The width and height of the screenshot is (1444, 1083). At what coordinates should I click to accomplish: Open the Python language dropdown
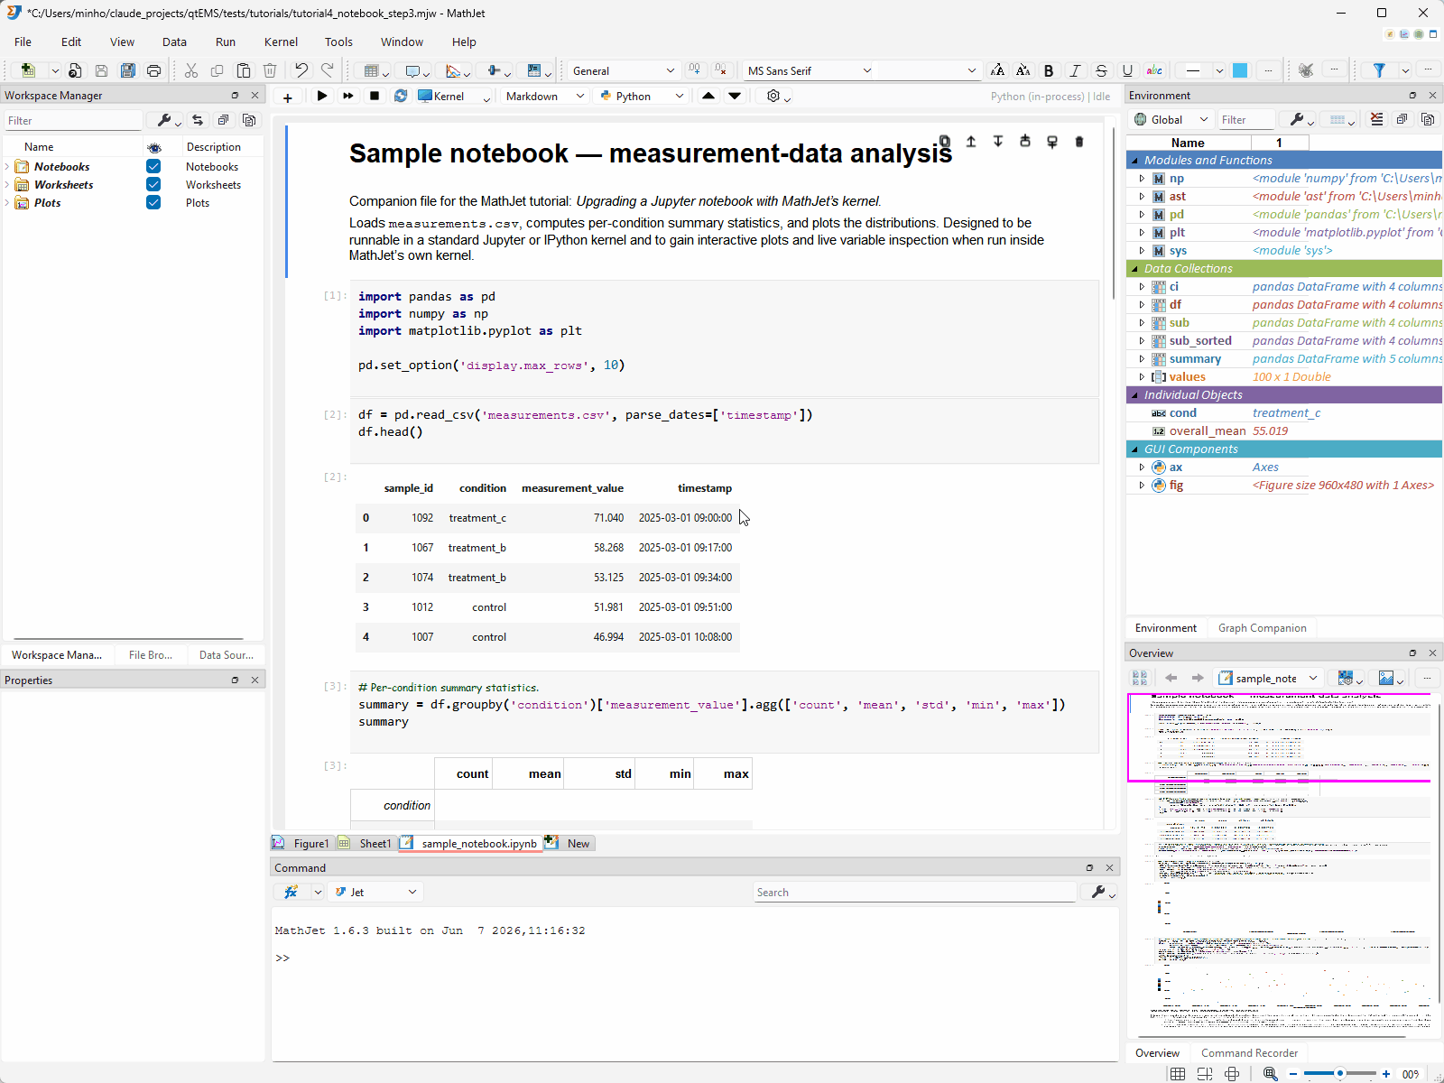pyautogui.click(x=642, y=96)
